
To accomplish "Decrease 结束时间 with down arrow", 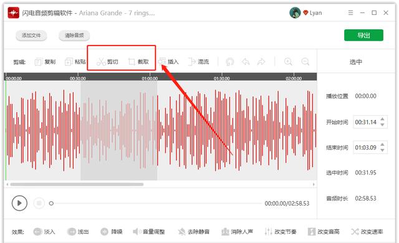I will click(382, 150).
